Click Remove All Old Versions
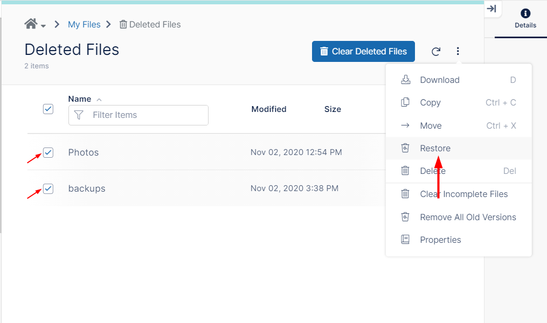The height and width of the screenshot is (323, 547). coord(468,217)
